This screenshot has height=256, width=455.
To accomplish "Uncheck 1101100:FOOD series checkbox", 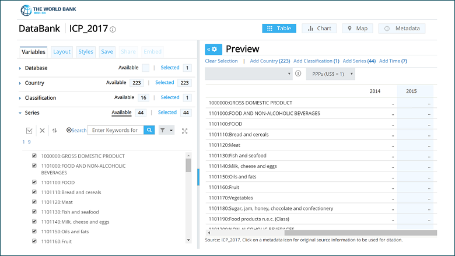I will point(34,182).
